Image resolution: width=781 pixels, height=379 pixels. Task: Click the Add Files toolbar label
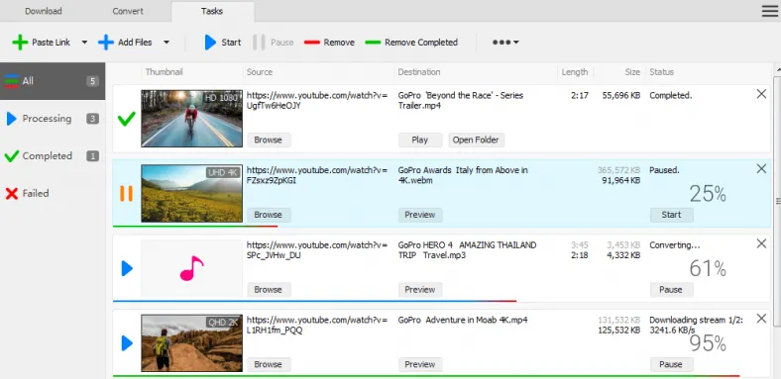click(135, 43)
